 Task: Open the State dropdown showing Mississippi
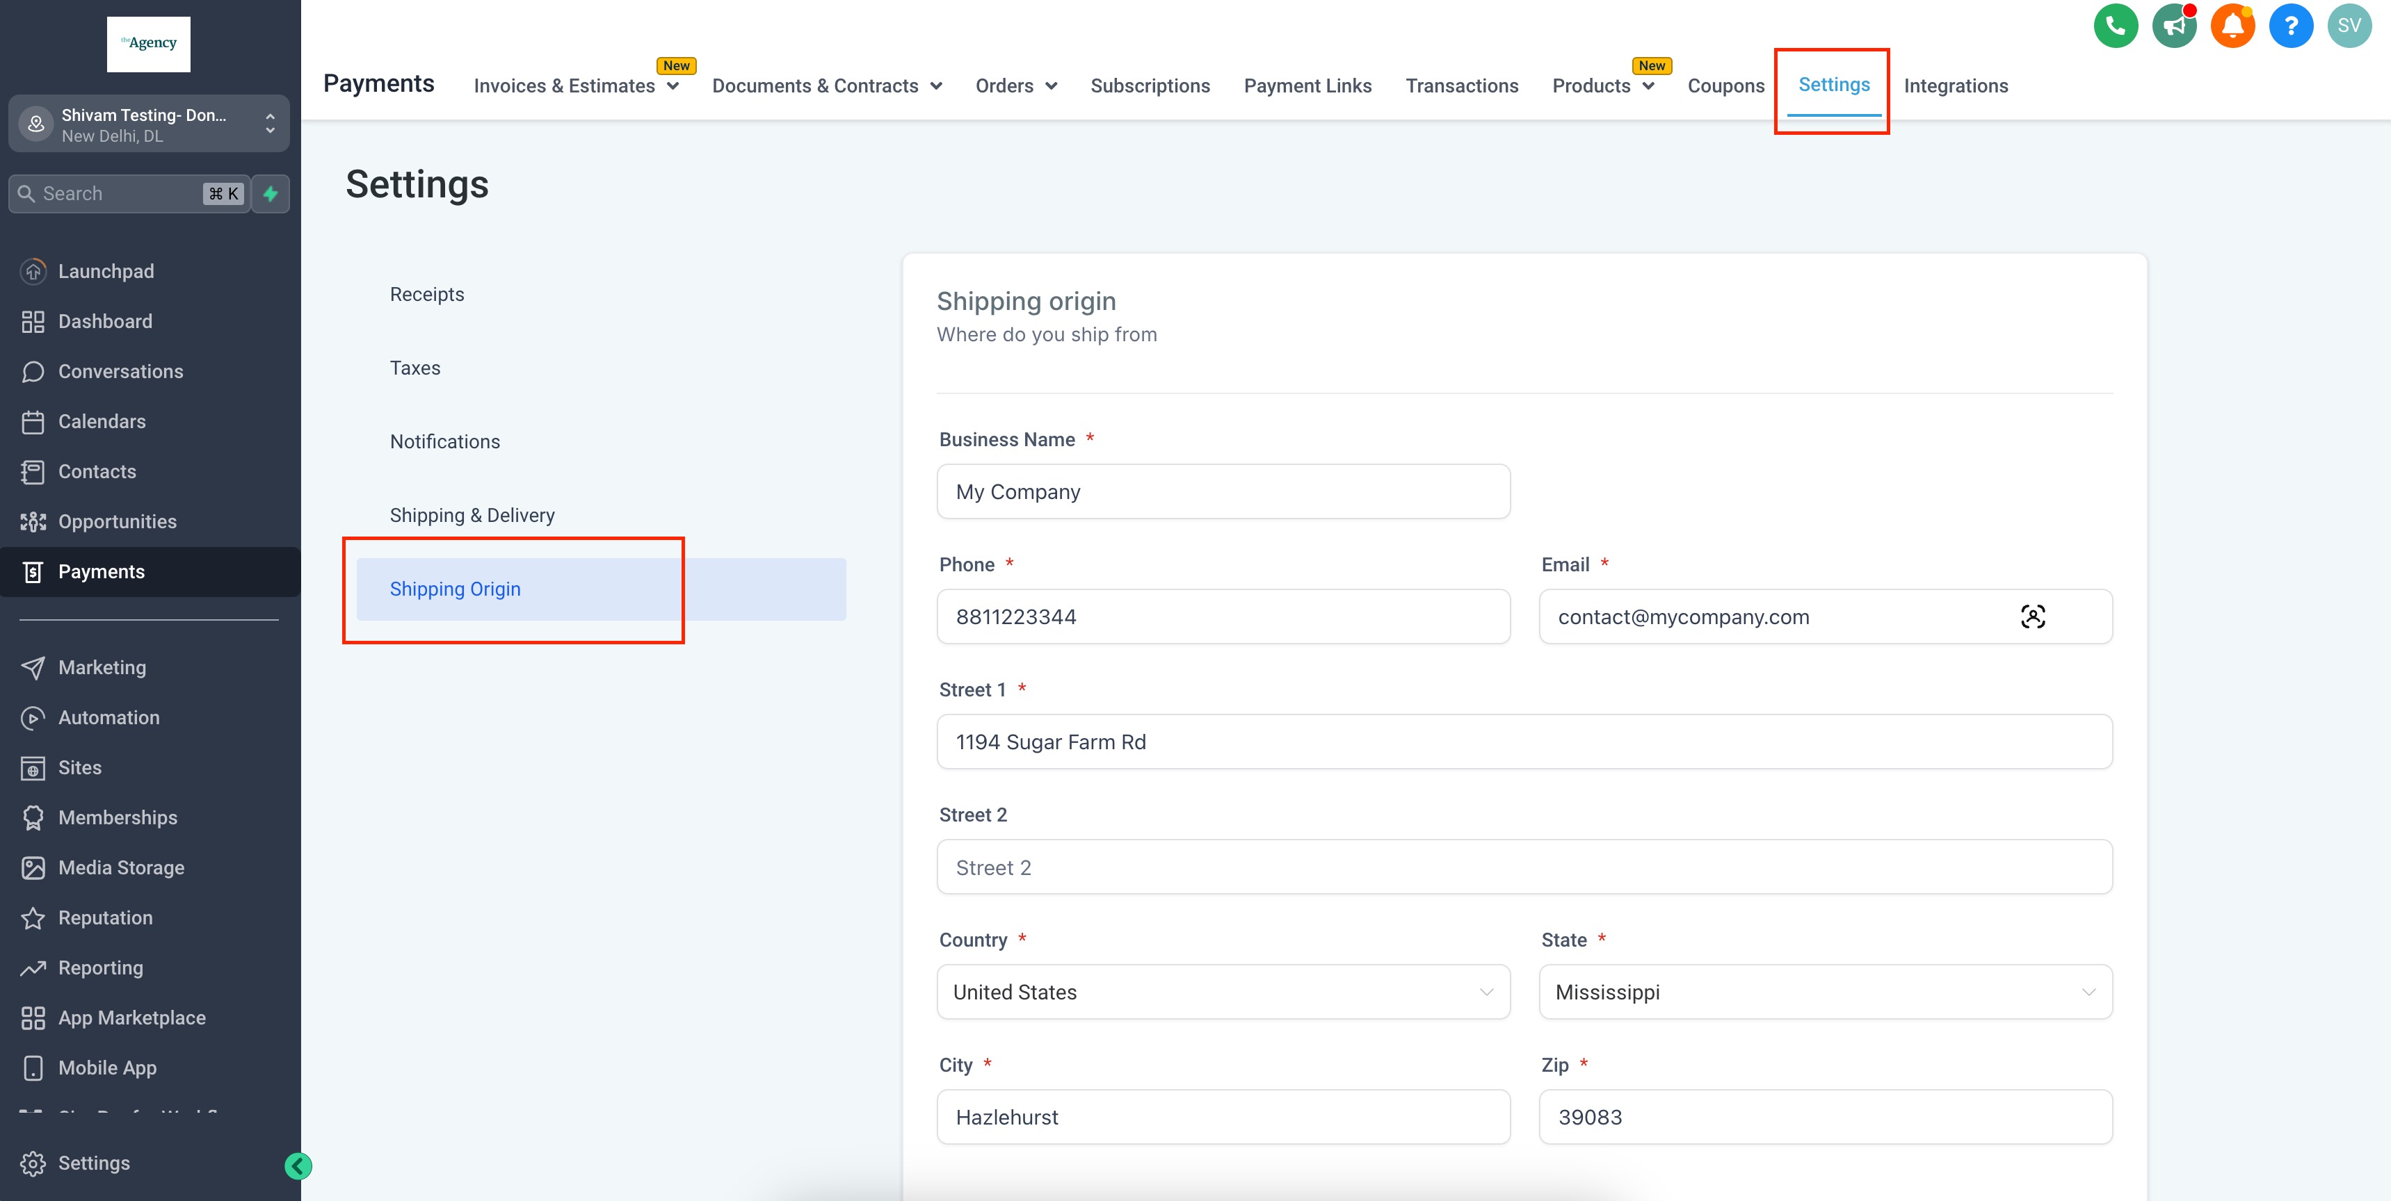click(x=1825, y=991)
